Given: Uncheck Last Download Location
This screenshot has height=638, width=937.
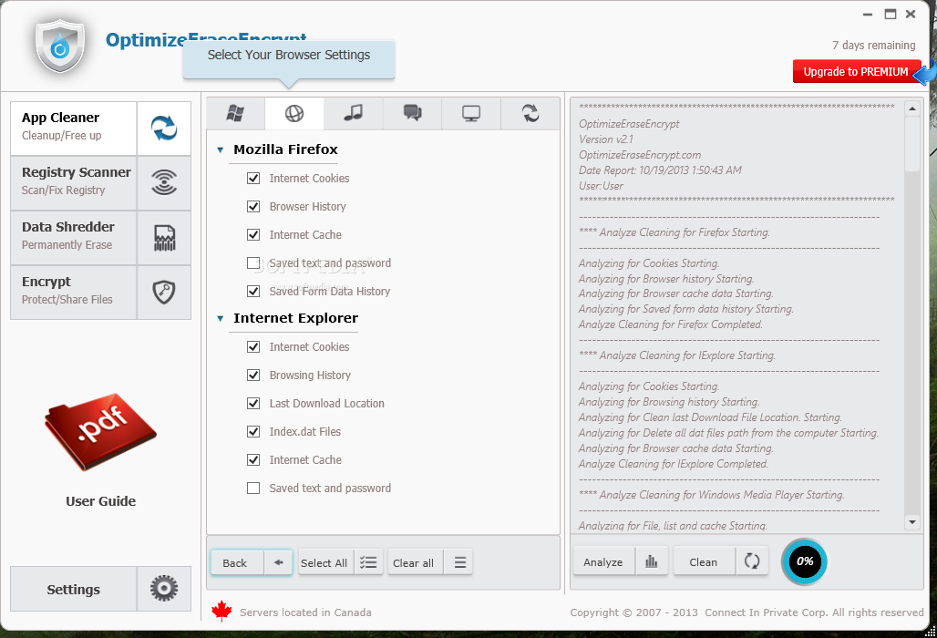Looking at the screenshot, I should click(x=253, y=403).
